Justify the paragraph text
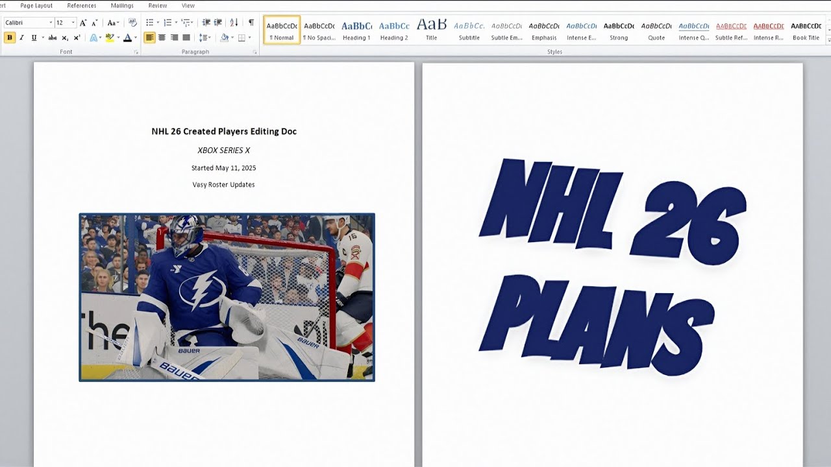The width and height of the screenshot is (831, 467). click(186, 38)
